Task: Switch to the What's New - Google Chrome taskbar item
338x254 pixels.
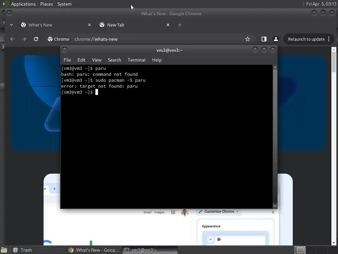Action: tap(94, 250)
